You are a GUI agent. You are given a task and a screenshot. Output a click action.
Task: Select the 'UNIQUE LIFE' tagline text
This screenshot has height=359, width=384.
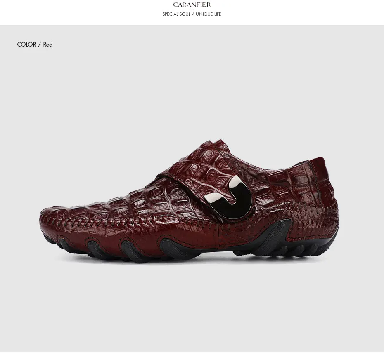coord(208,14)
